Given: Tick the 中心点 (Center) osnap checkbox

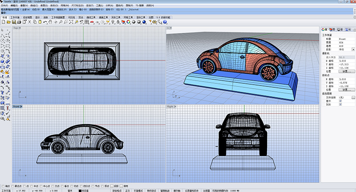Looking at the screenshot, I should [41, 186].
